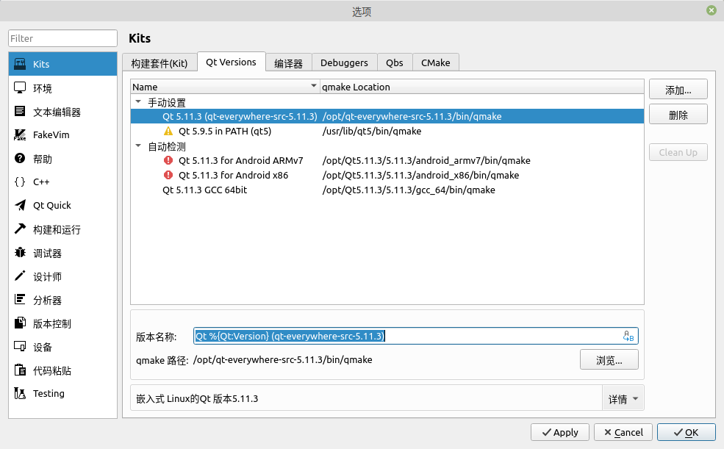Click the Cancel button
The height and width of the screenshot is (449, 724).
tap(623, 432)
